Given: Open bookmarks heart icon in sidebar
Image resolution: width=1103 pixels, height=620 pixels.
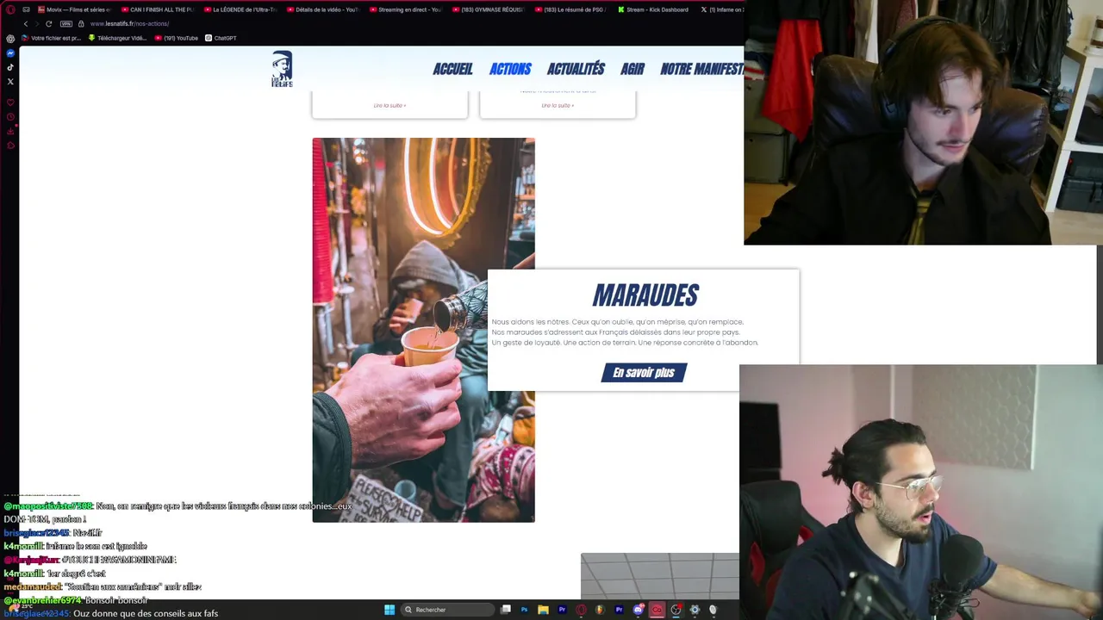Looking at the screenshot, I should pyautogui.click(x=10, y=102).
